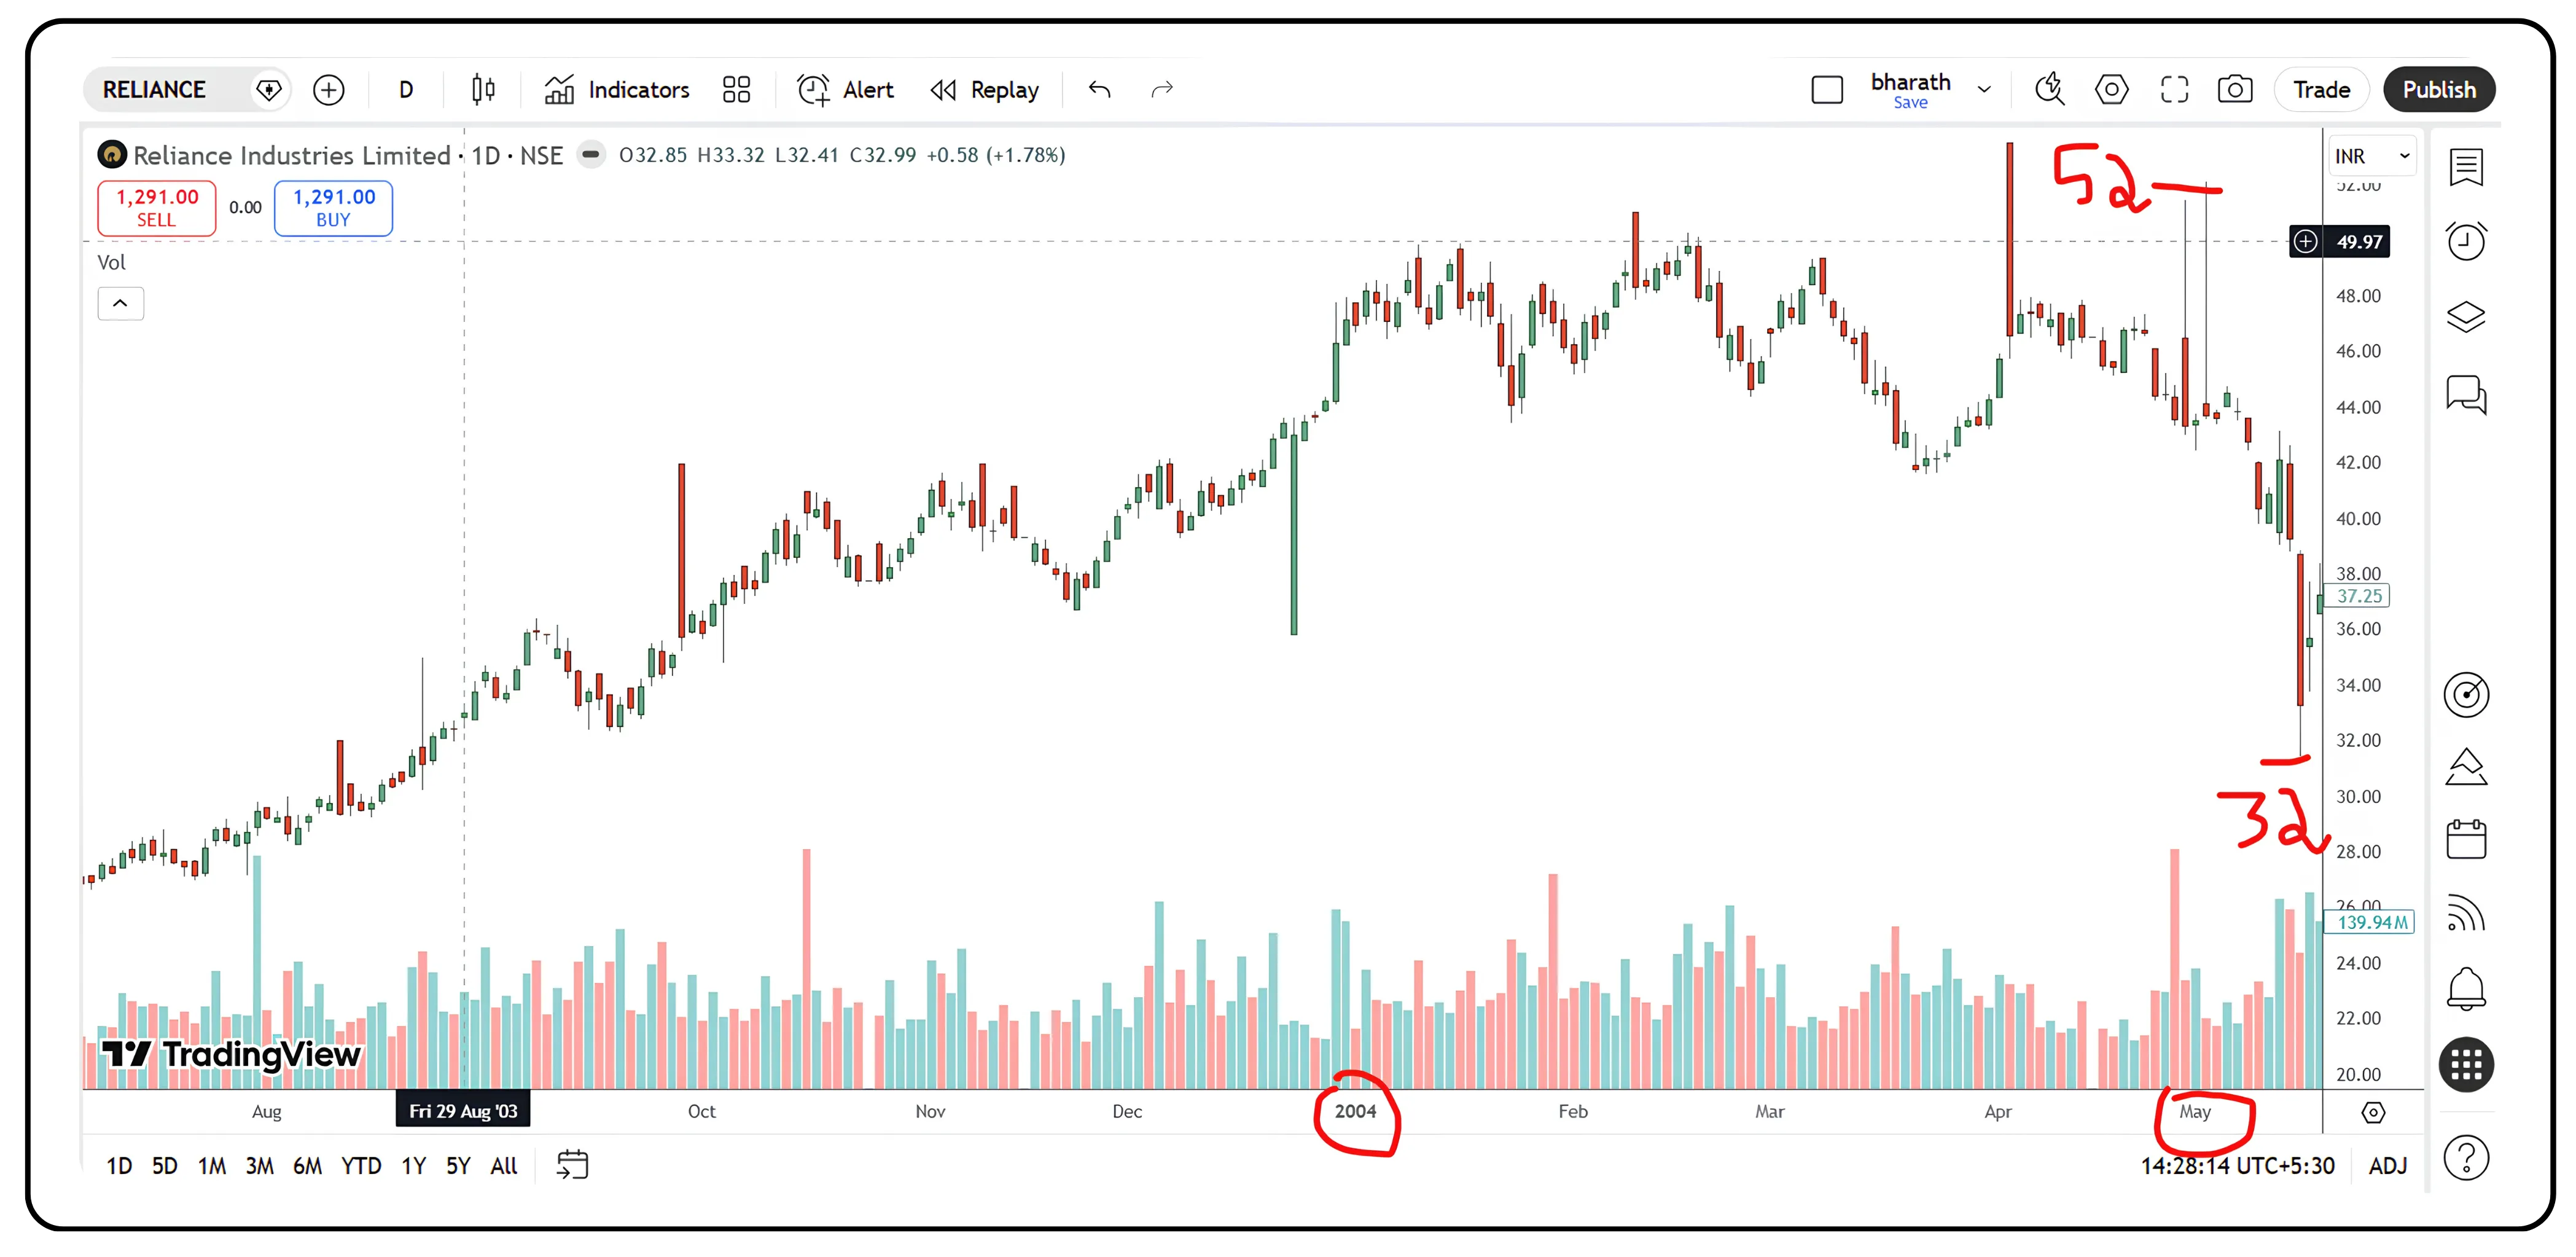Click the 139.94M volume label

click(2371, 923)
